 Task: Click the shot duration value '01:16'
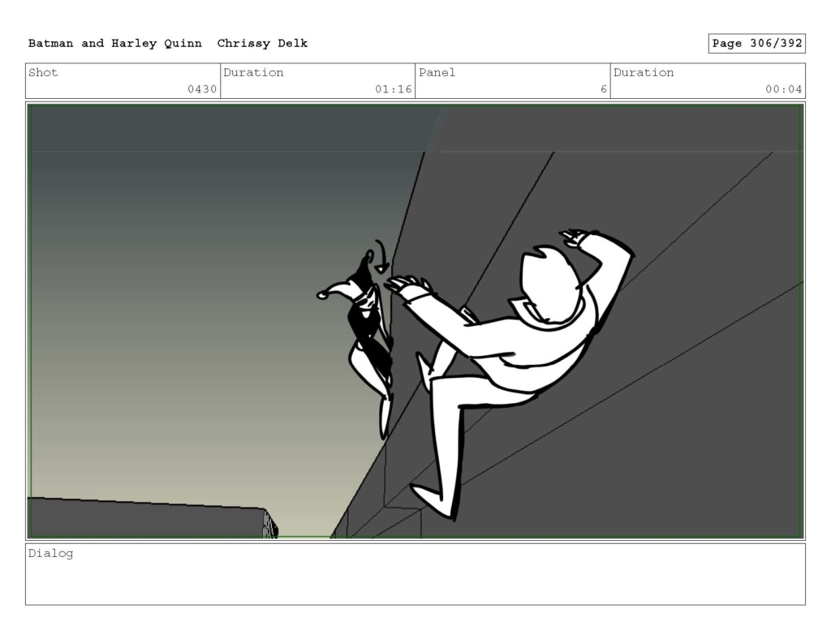[394, 89]
